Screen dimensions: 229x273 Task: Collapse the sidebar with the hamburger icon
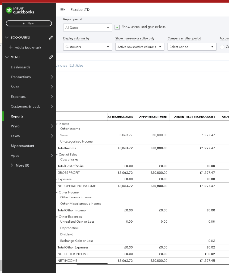point(63,10)
